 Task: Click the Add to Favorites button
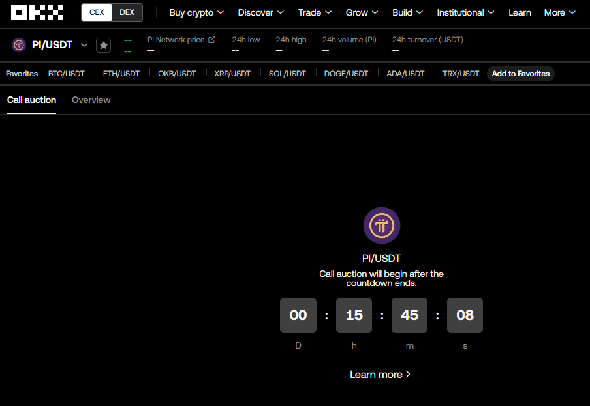pyautogui.click(x=520, y=74)
